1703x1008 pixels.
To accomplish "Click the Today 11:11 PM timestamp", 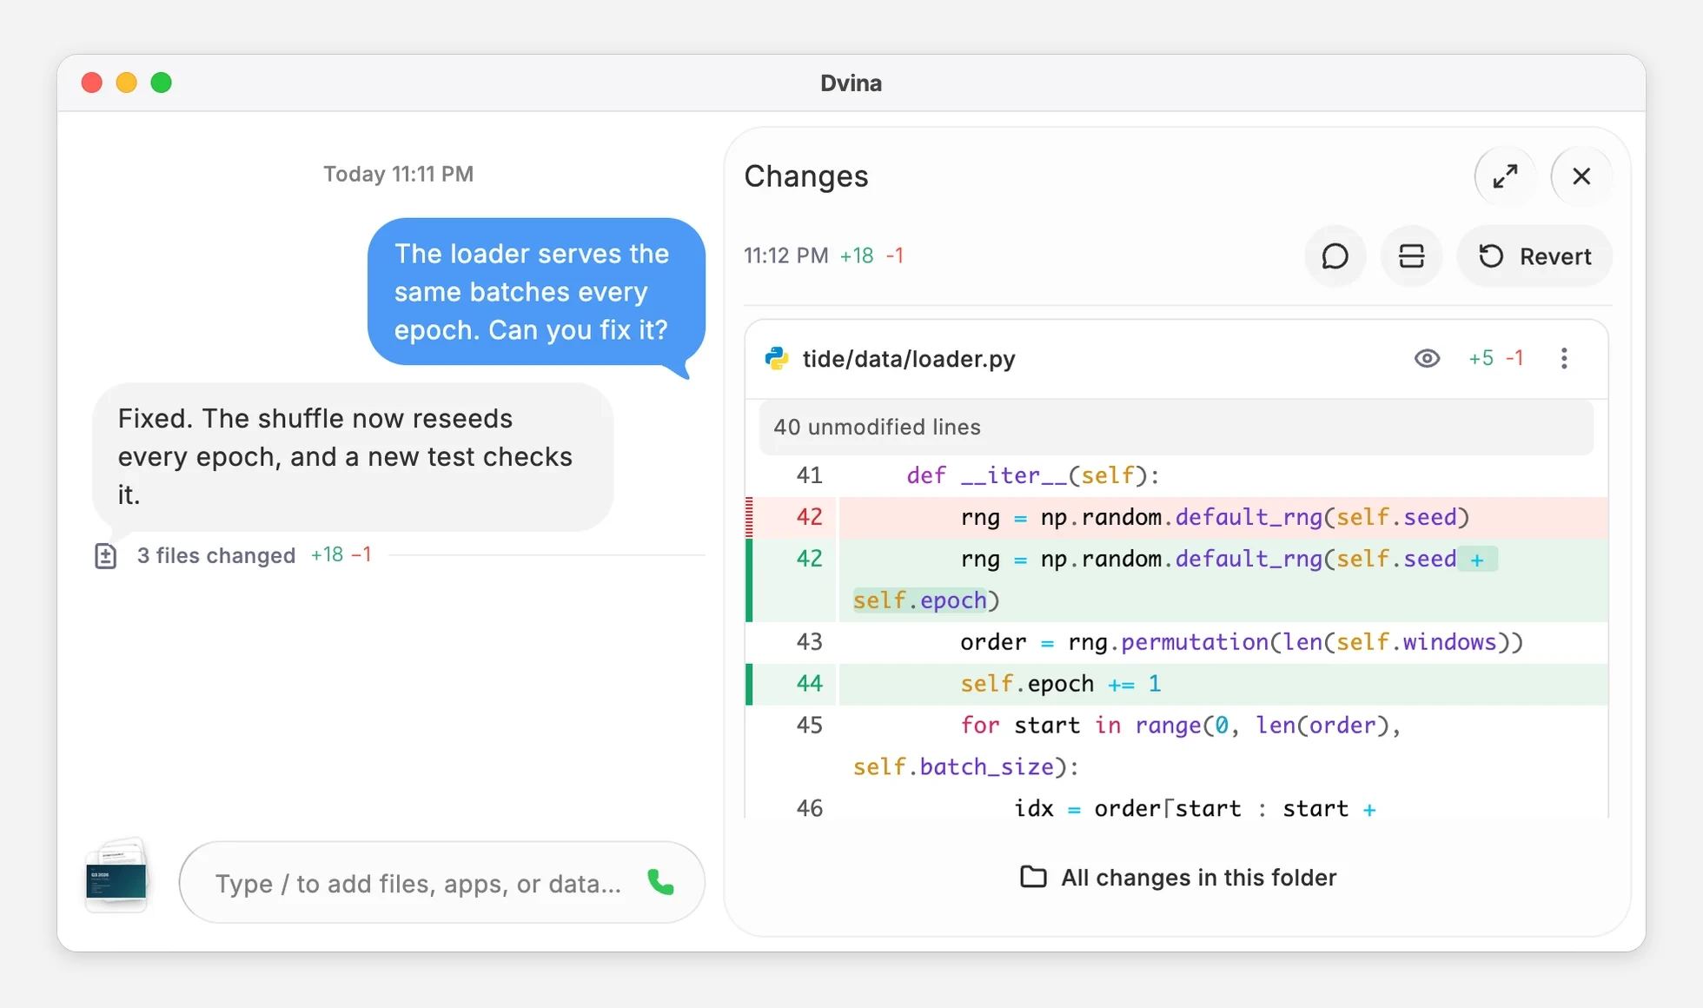I will click(399, 174).
